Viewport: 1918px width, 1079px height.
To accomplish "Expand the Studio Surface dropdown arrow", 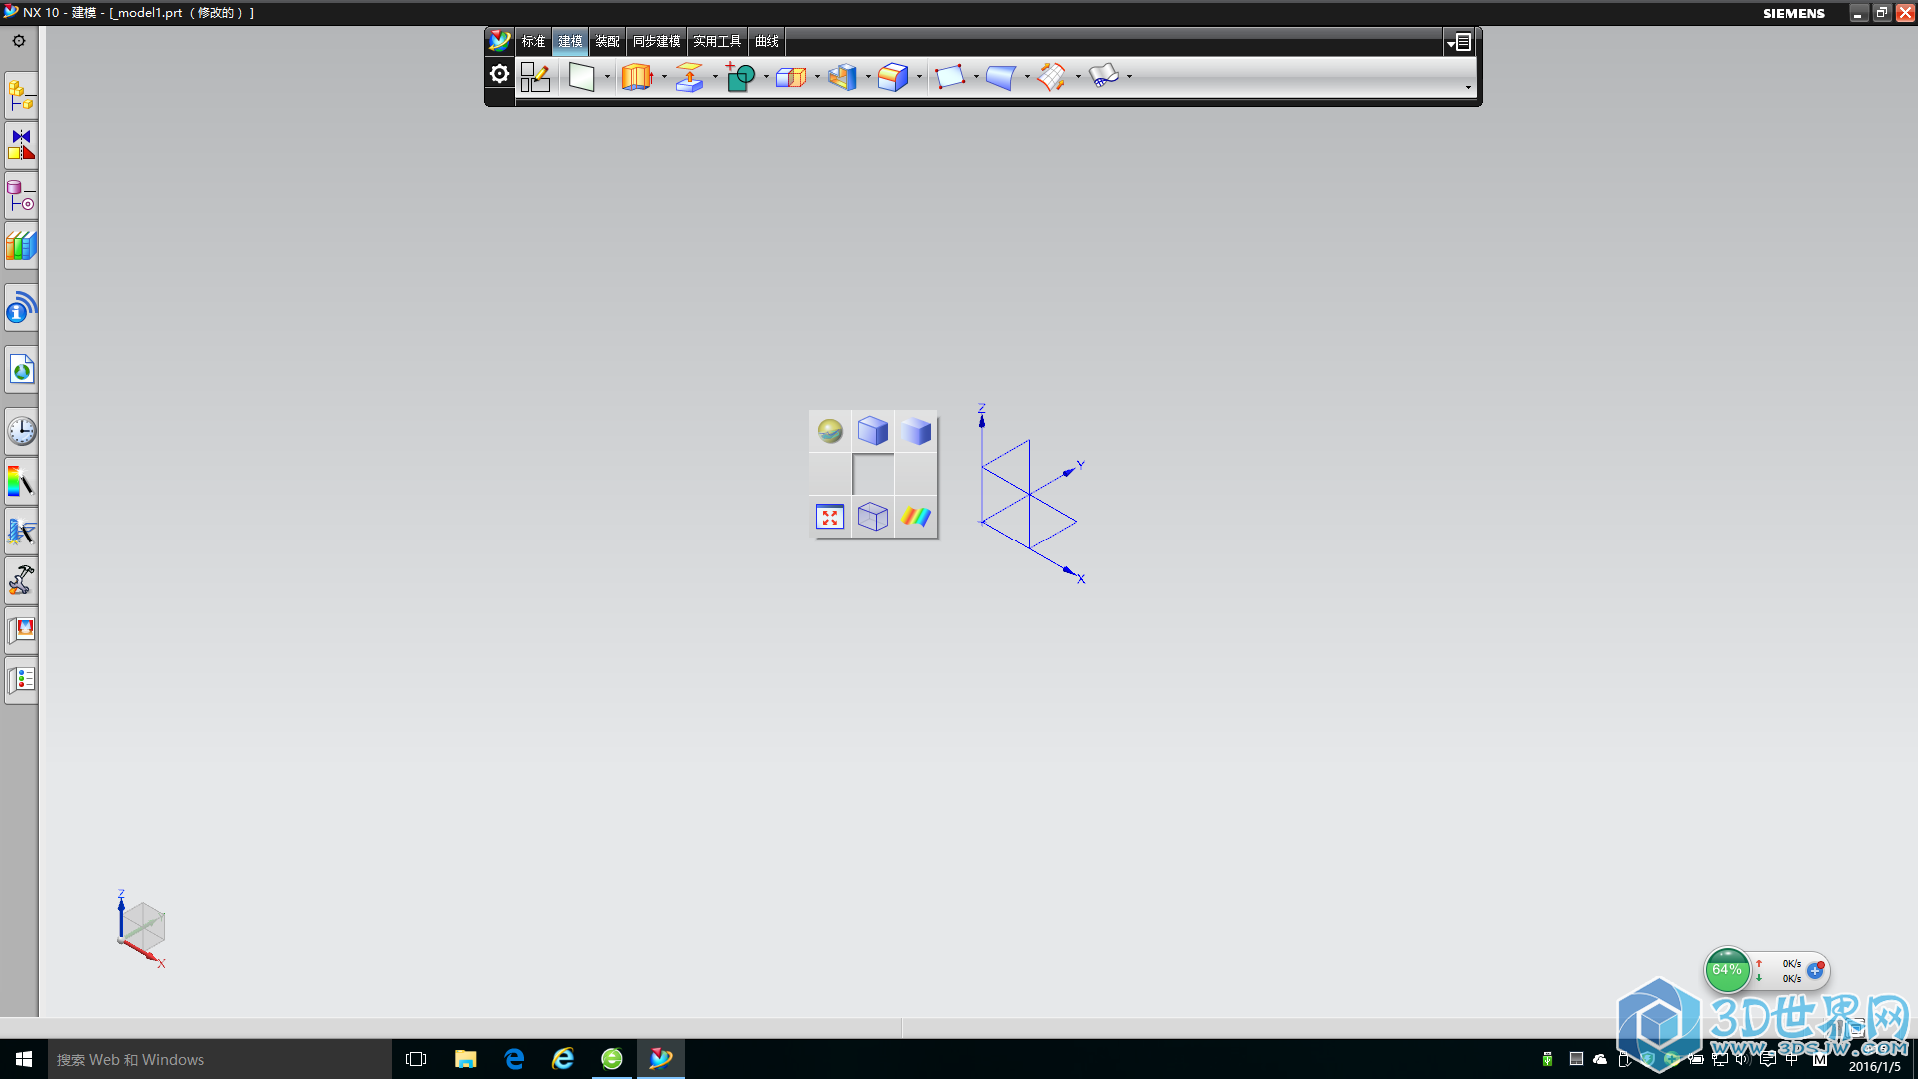I will point(1129,77).
